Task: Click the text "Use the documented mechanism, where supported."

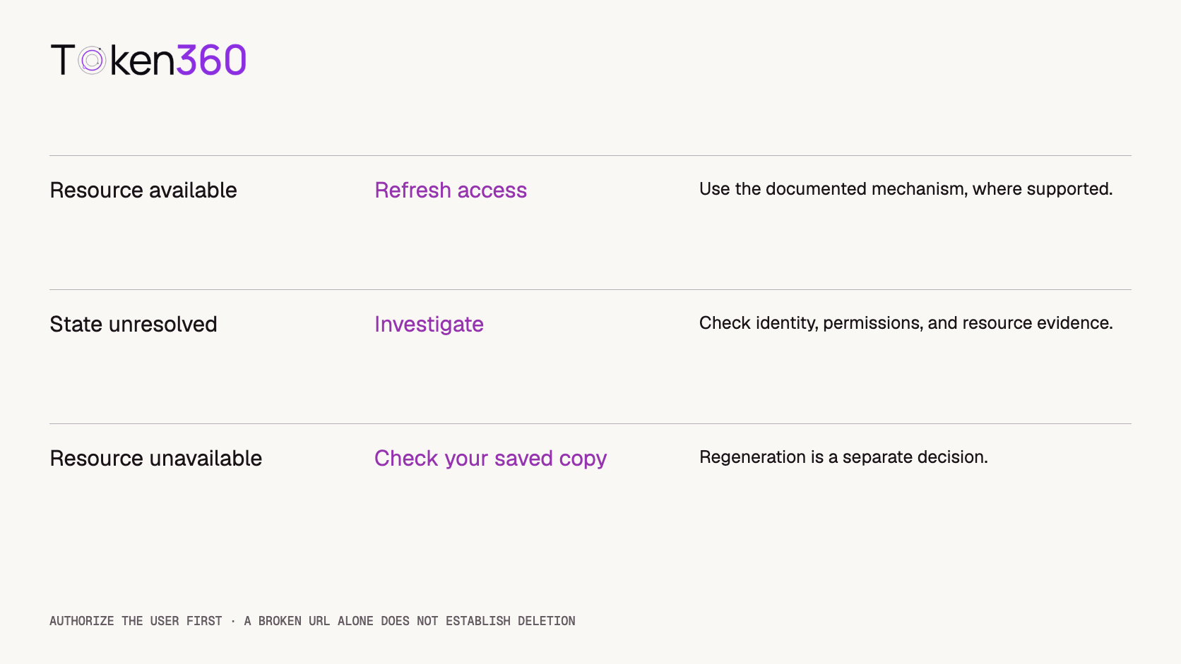Action: click(x=906, y=189)
